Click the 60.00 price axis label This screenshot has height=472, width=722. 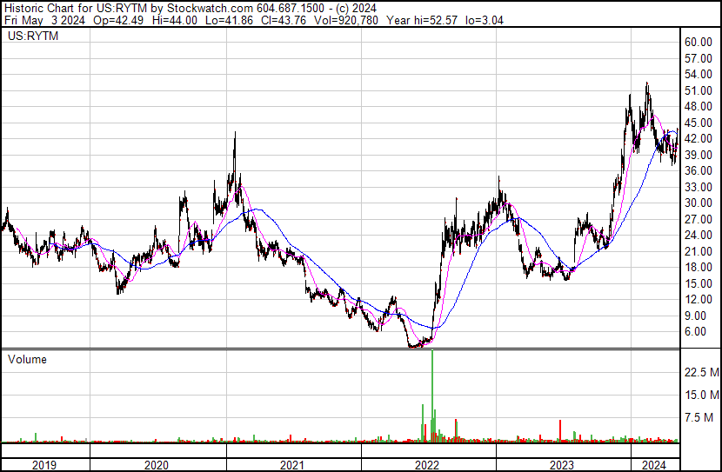(698, 42)
